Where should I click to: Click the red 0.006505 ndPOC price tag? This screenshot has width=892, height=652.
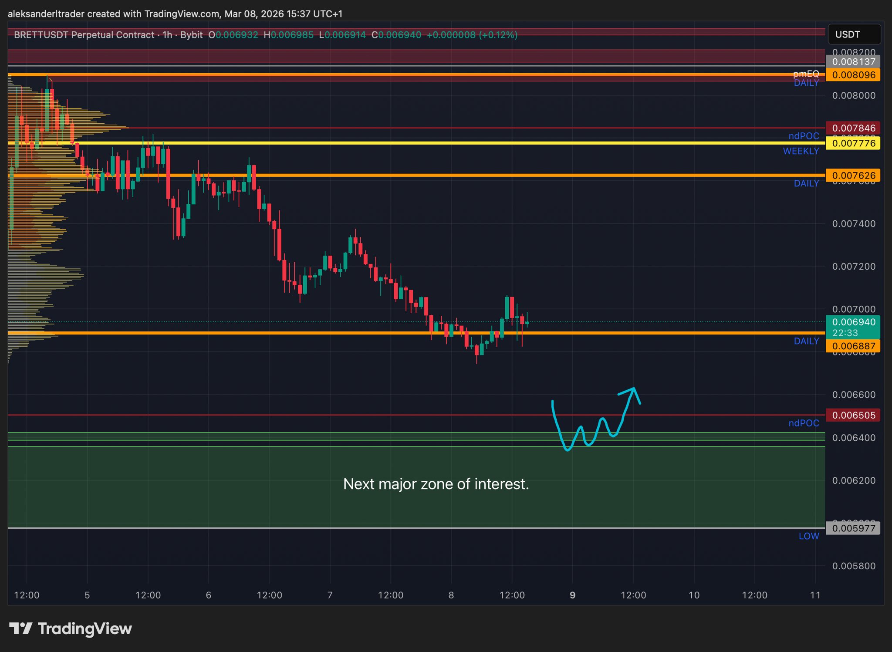tap(853, 415)
